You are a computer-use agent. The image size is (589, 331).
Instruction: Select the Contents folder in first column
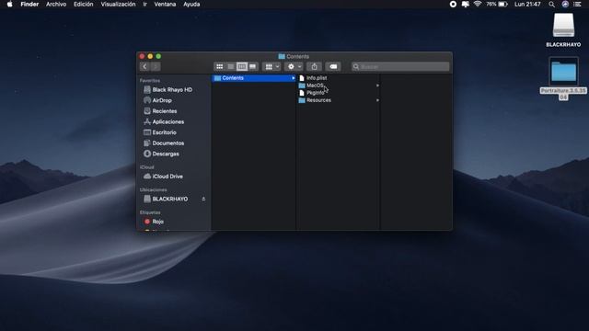pyautogui.click(x=254, y=78)
